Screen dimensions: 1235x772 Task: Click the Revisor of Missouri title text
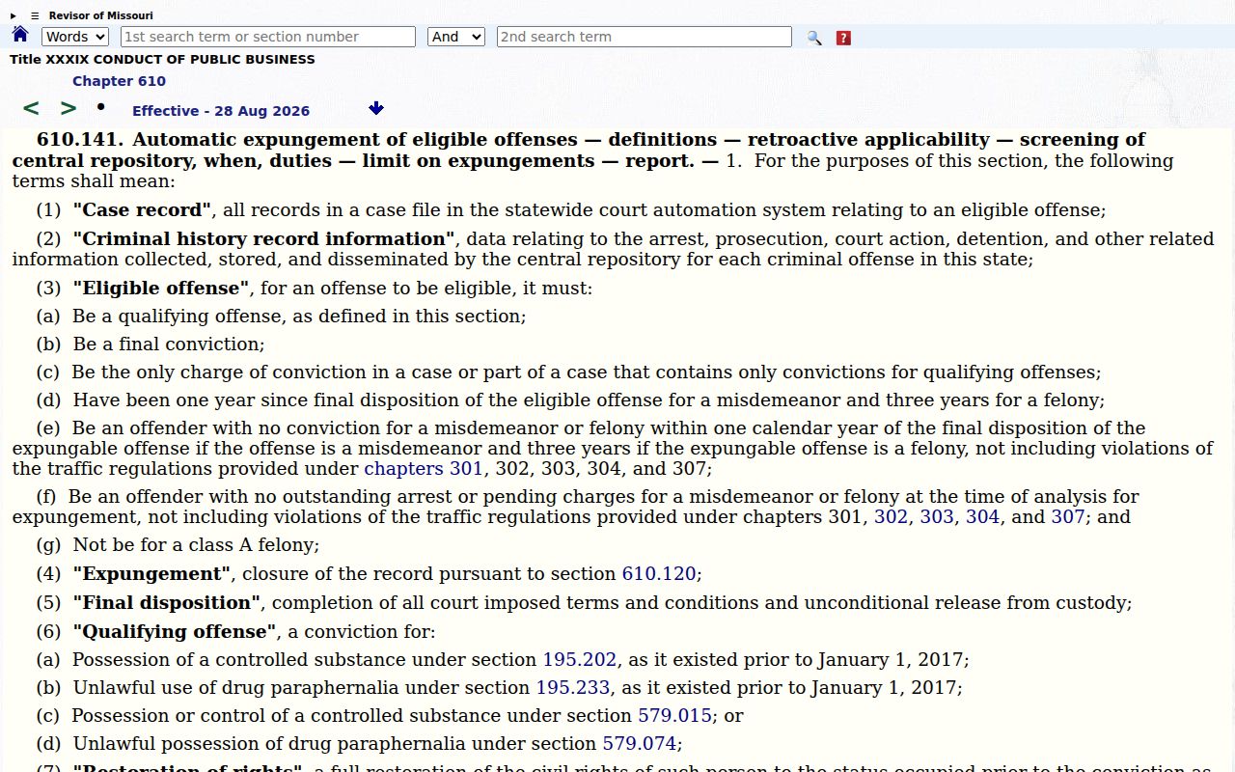click(x=101, y=15)
